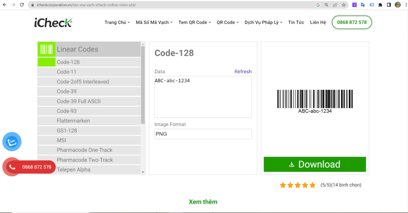Click the iCheck logo

53,22
